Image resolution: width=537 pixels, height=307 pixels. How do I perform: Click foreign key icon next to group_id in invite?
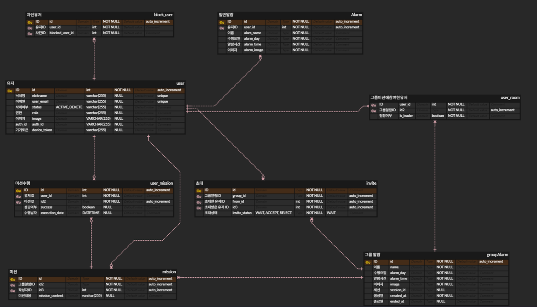pos(199,196)
